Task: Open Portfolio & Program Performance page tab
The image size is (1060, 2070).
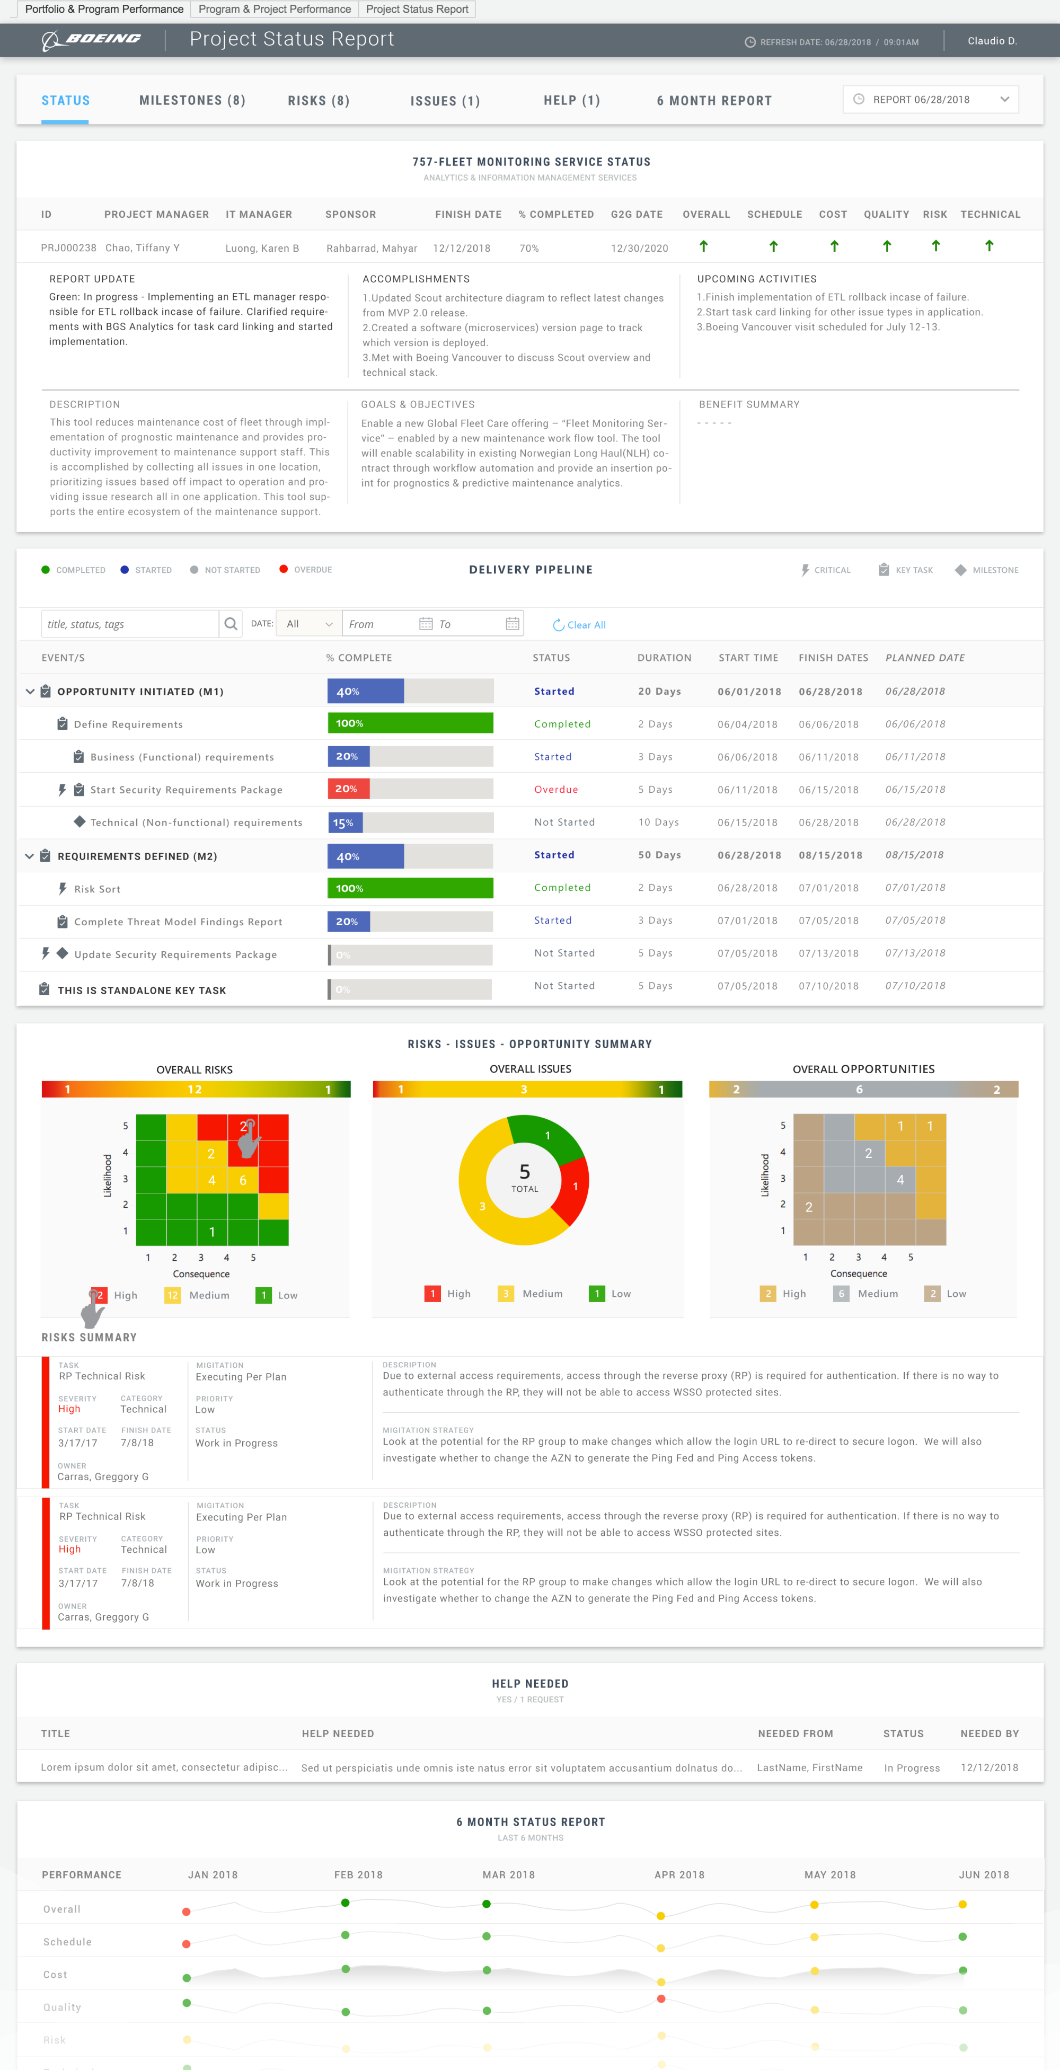Action: (x=104, y=9)
